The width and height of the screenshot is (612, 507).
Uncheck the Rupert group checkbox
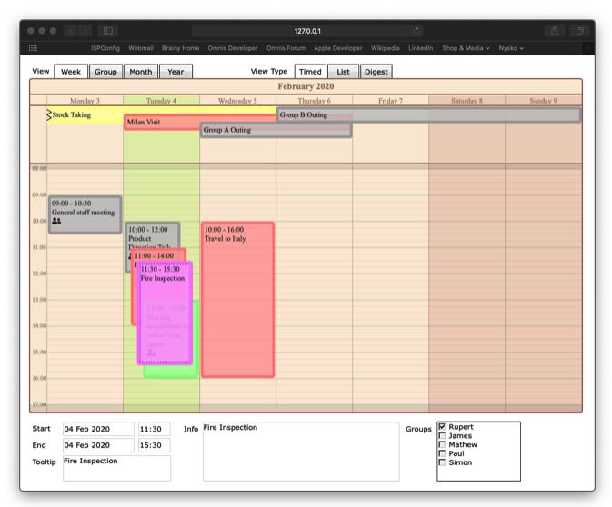tap(442, 426)
